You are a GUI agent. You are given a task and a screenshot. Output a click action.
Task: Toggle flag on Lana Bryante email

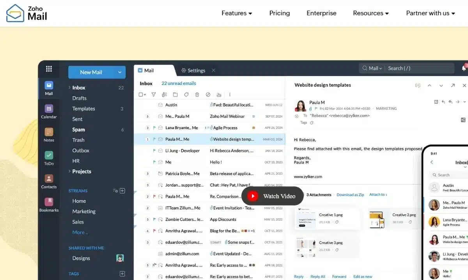pyautogui.click(x=154, y=128)
